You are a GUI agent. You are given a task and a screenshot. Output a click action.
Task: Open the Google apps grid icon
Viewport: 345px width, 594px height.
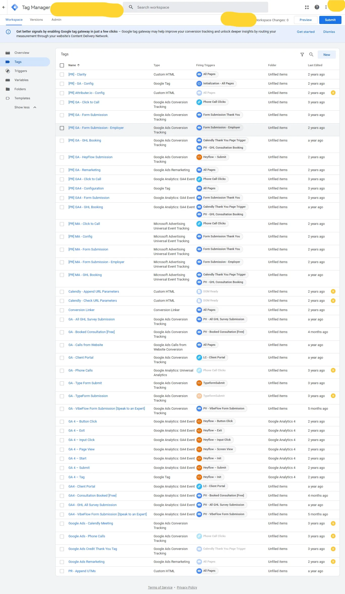click(307, 7)
